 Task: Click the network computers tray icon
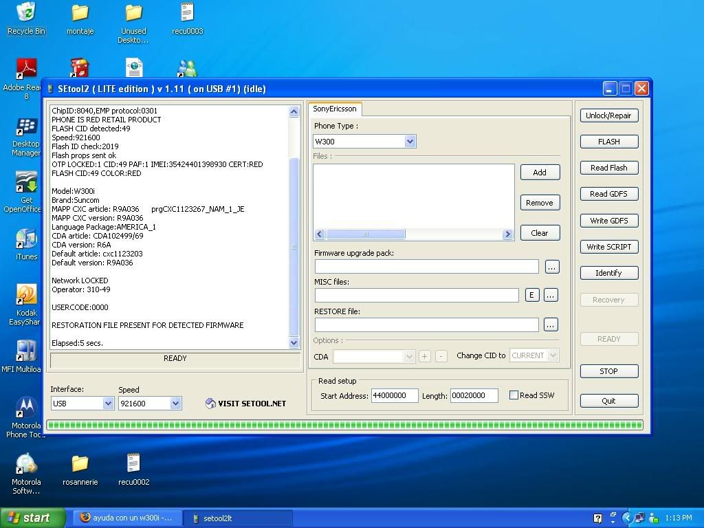click(x=640, y=518)
